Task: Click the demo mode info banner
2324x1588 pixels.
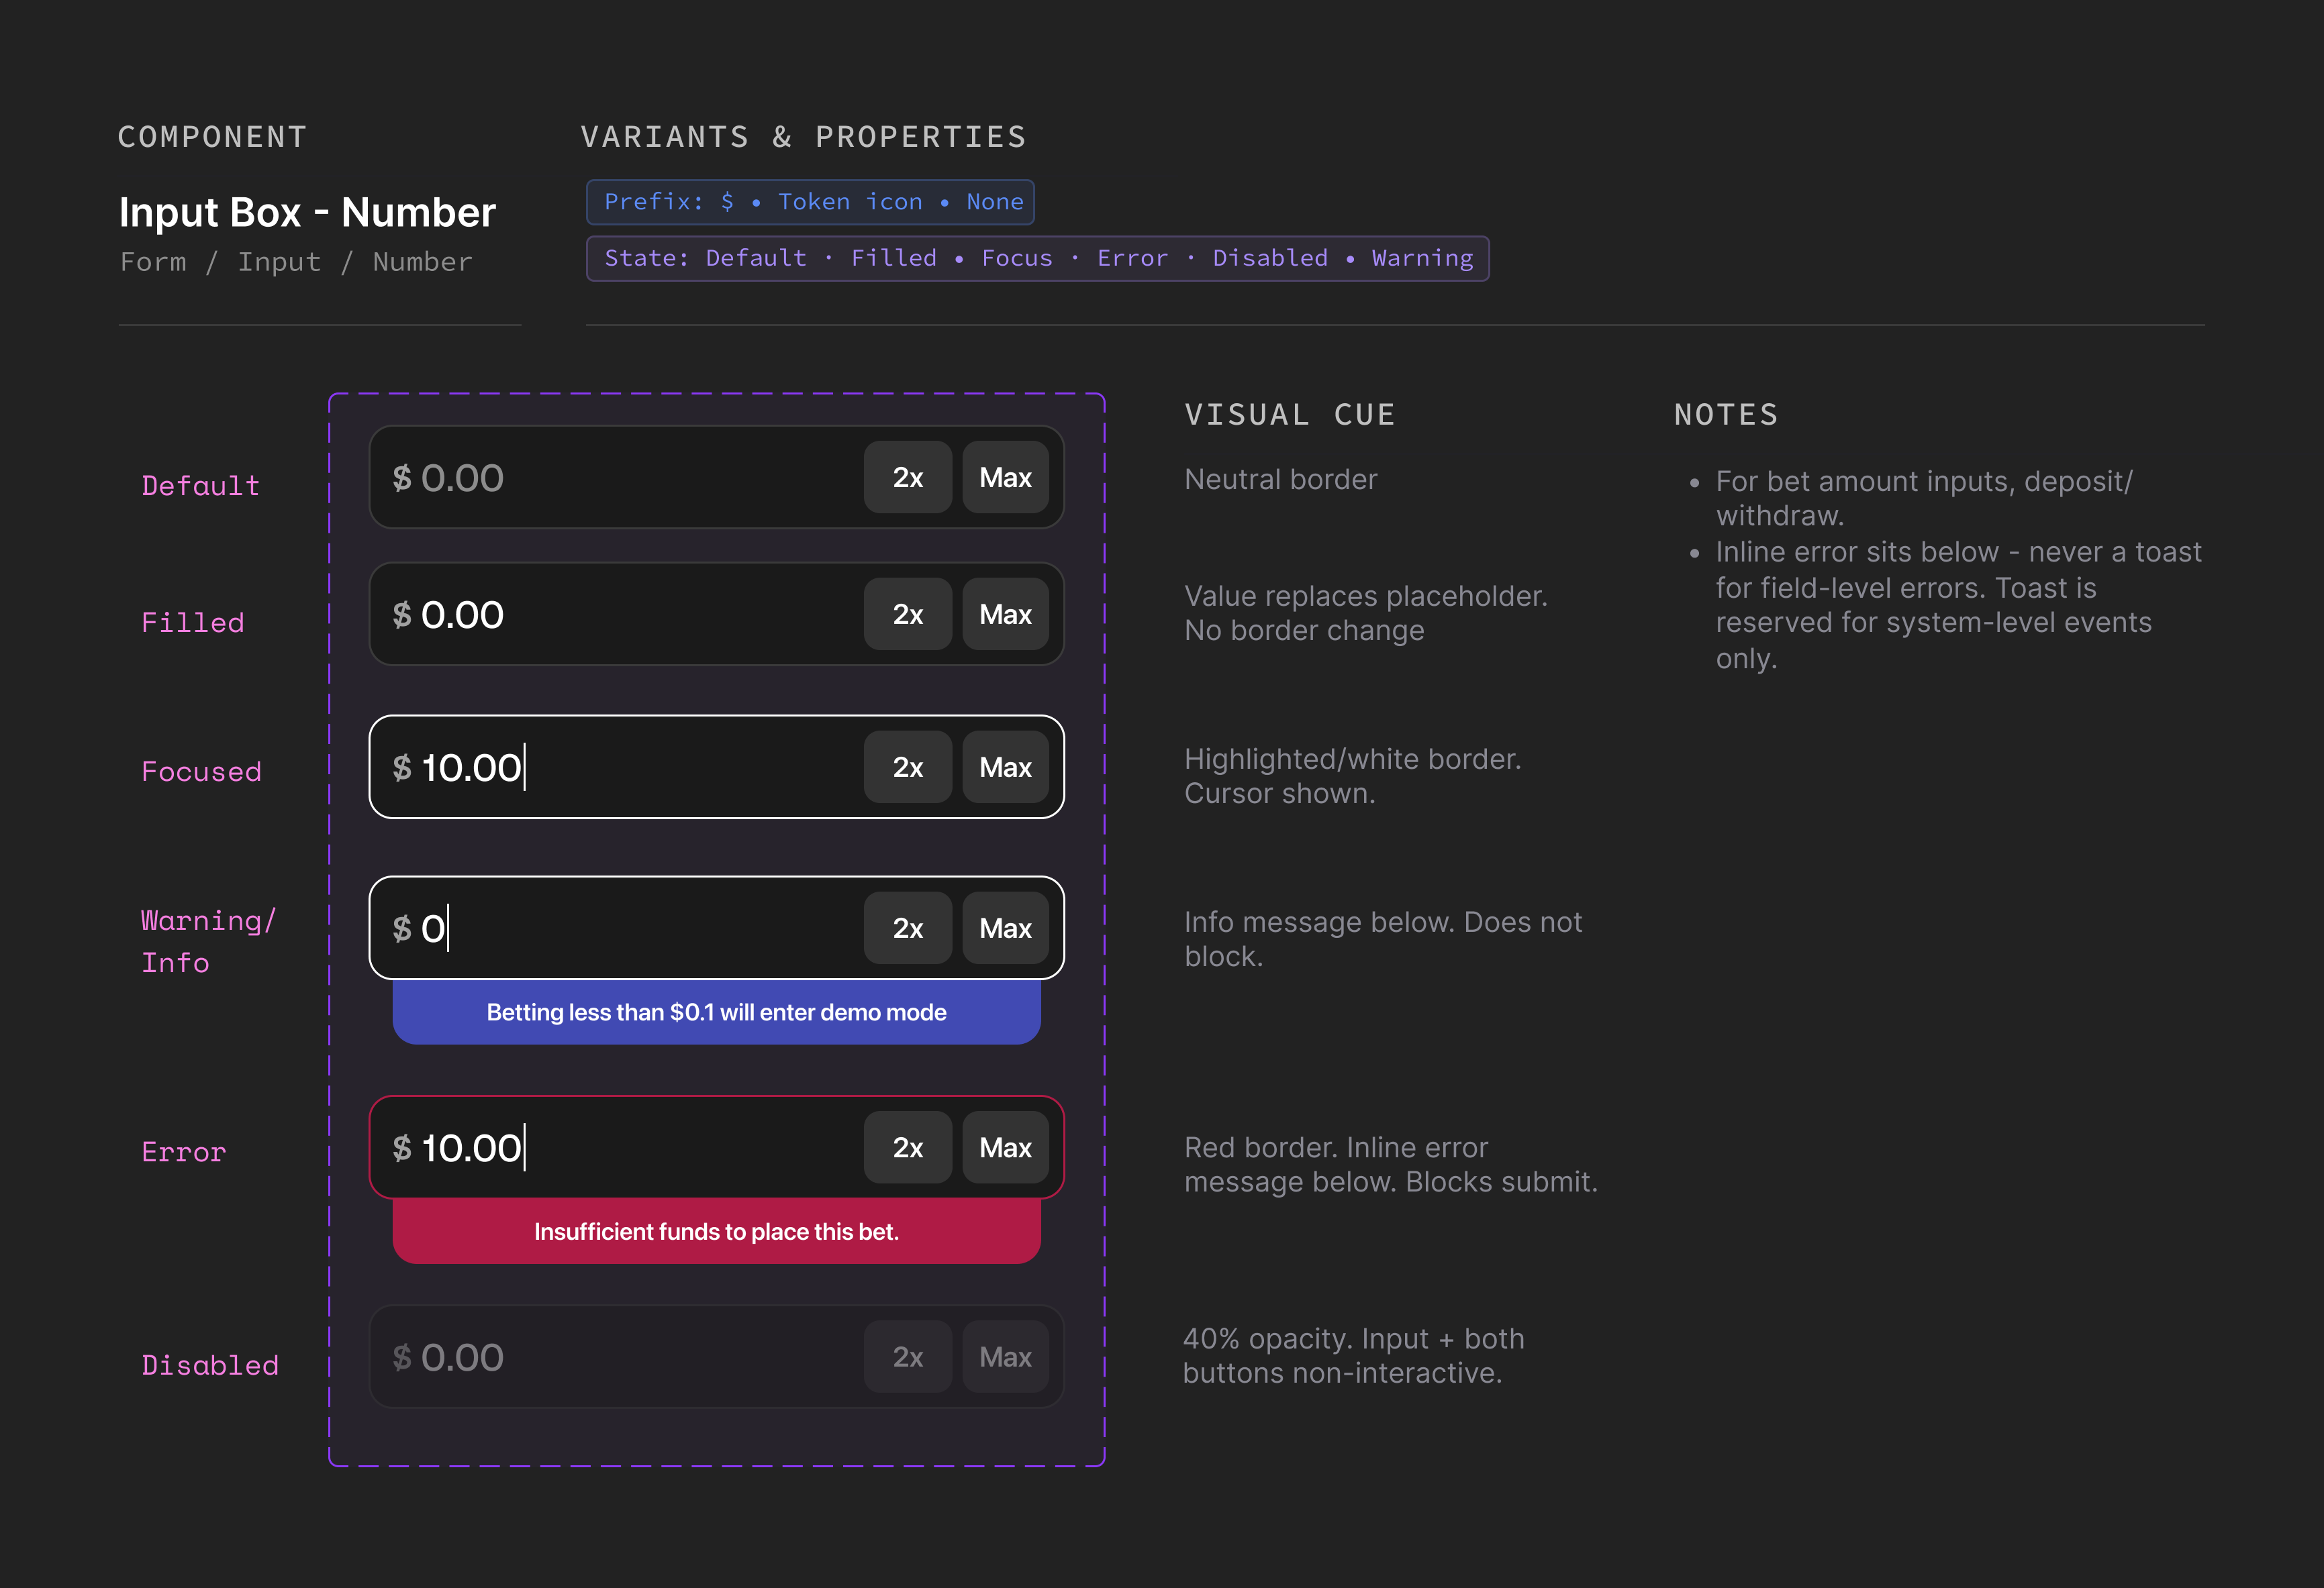Action: click(x=716, y=1012)
